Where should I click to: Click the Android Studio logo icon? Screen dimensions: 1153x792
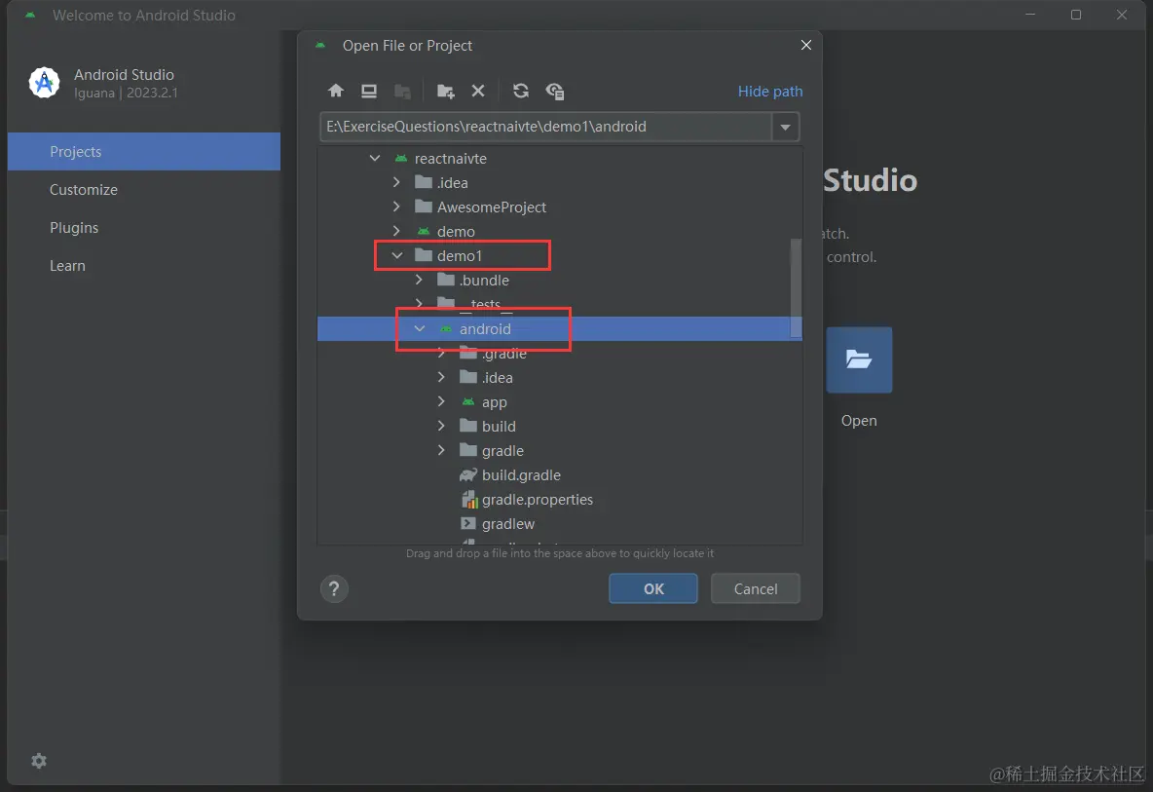click(x=44, y=83)
